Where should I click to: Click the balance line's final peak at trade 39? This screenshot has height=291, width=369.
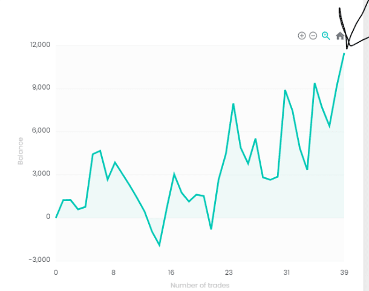coord(344,54)
